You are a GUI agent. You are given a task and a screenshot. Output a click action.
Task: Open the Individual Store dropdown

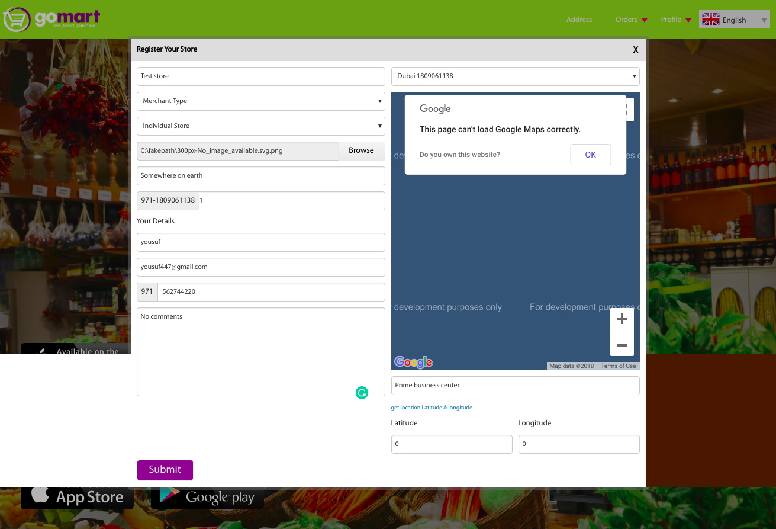[x=261, y=126]
